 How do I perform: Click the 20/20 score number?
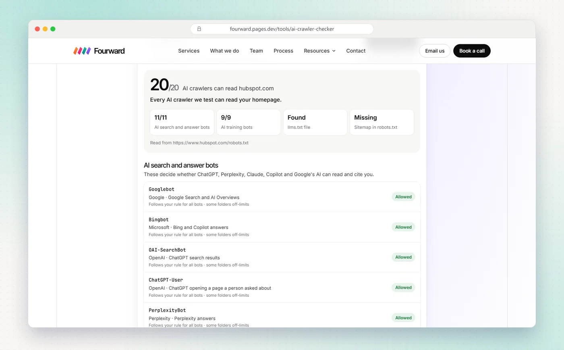click(164, 85)
